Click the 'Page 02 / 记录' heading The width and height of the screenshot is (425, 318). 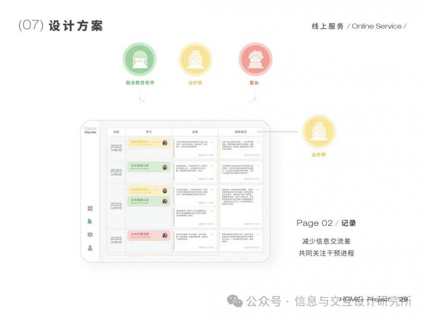pyautogui.click(x=326, y=223)
